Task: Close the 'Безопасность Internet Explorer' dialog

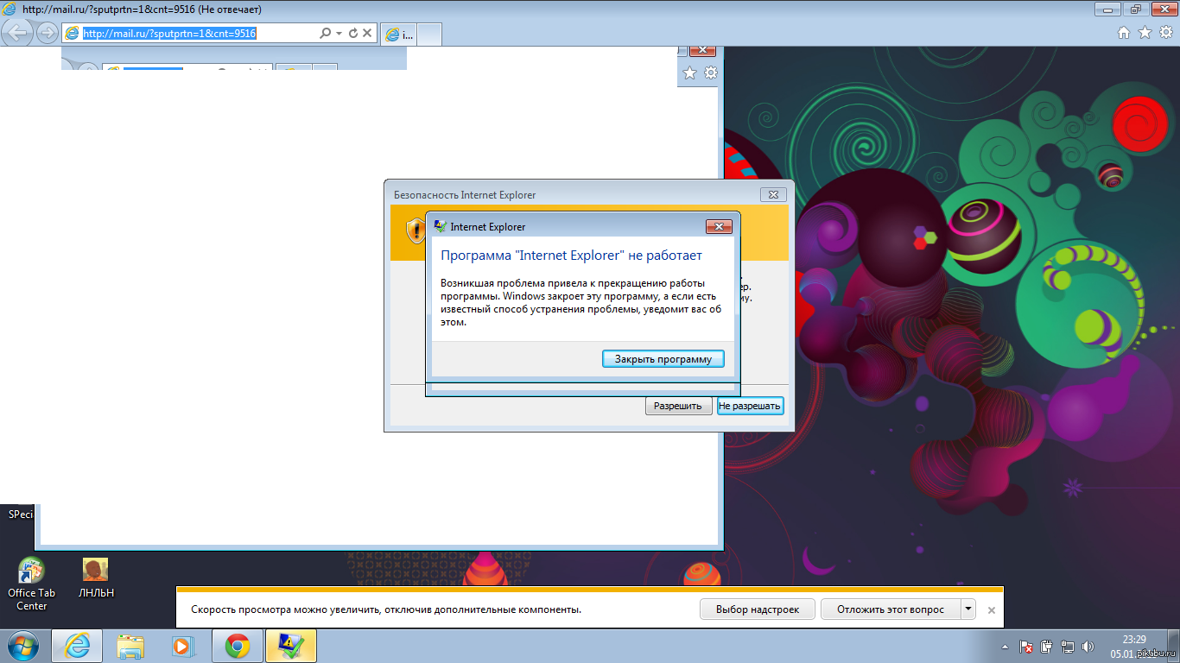Action: pos(773,194)
